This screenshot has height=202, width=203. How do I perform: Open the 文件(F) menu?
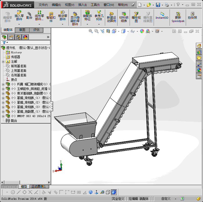43,5
